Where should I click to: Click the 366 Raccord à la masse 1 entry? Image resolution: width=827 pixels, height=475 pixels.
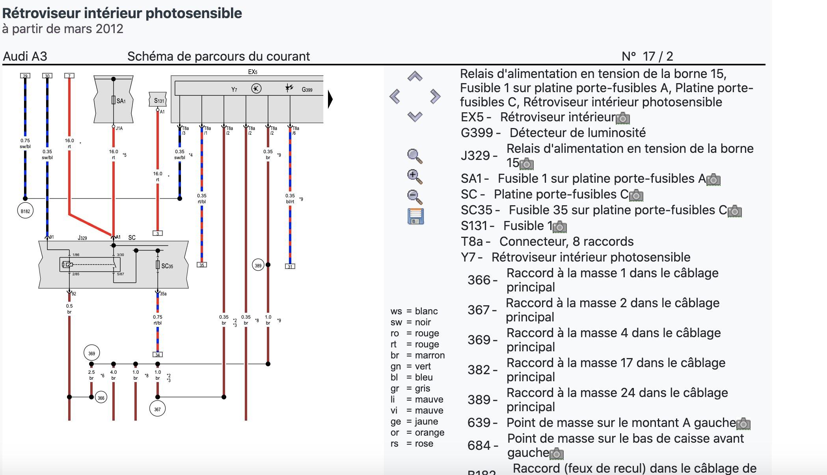pyautogui.click(x=593, y=280)
